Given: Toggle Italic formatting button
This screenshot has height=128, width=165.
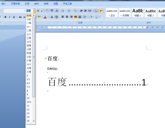Looking at the screenshot, I should click(x=10, y=17).
